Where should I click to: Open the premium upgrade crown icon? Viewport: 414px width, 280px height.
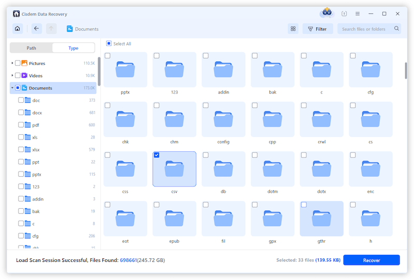pos(327,12)
